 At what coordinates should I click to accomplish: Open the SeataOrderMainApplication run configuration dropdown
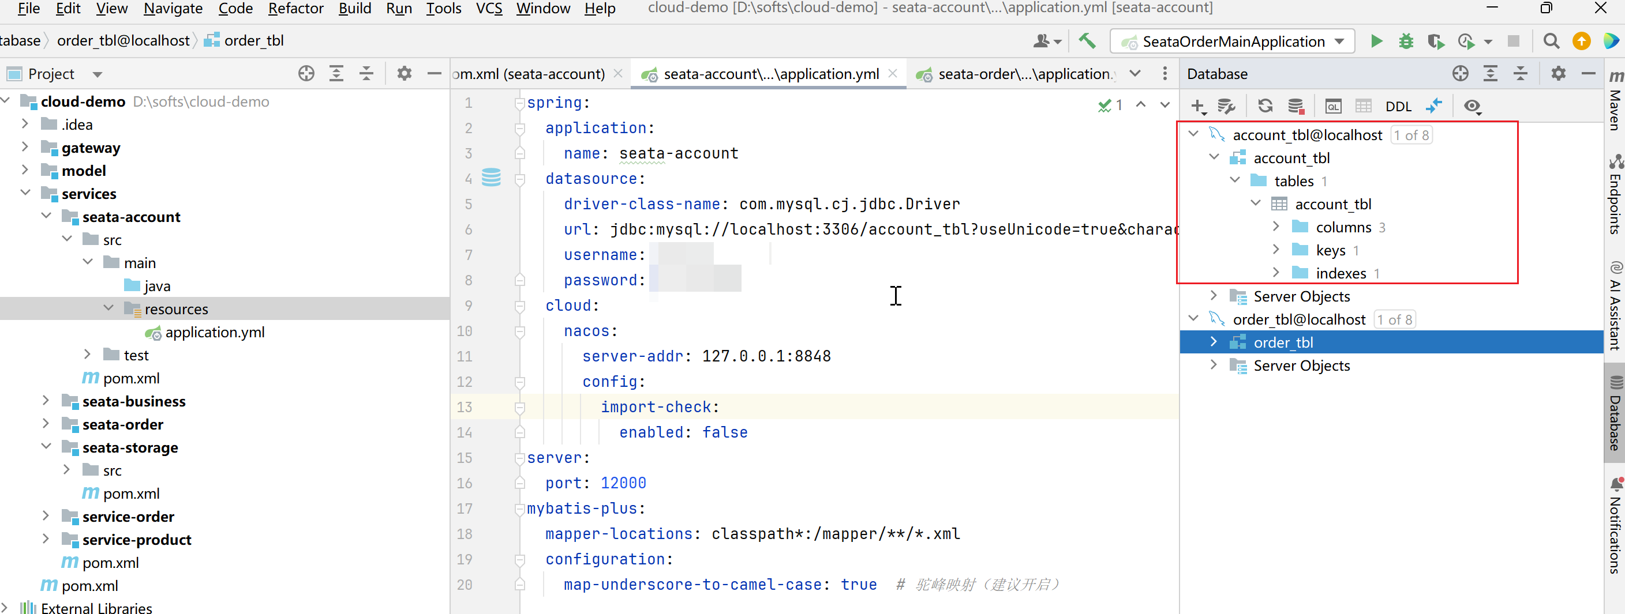click(x=1232, y=42)
